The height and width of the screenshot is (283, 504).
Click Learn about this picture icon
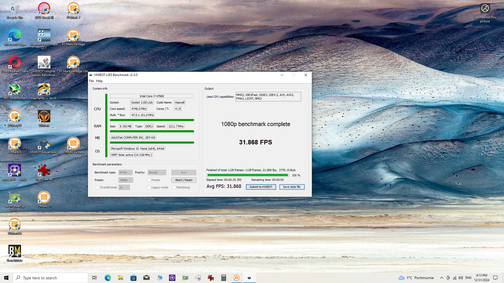pos(485,13)
